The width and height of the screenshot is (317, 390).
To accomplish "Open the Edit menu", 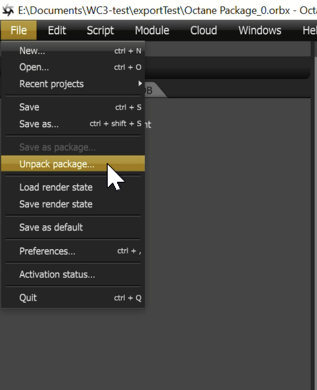I will (x=57, y=31).
